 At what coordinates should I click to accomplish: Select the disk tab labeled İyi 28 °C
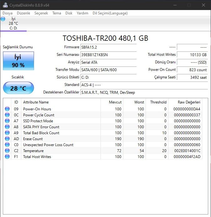(x=13, y=24)
